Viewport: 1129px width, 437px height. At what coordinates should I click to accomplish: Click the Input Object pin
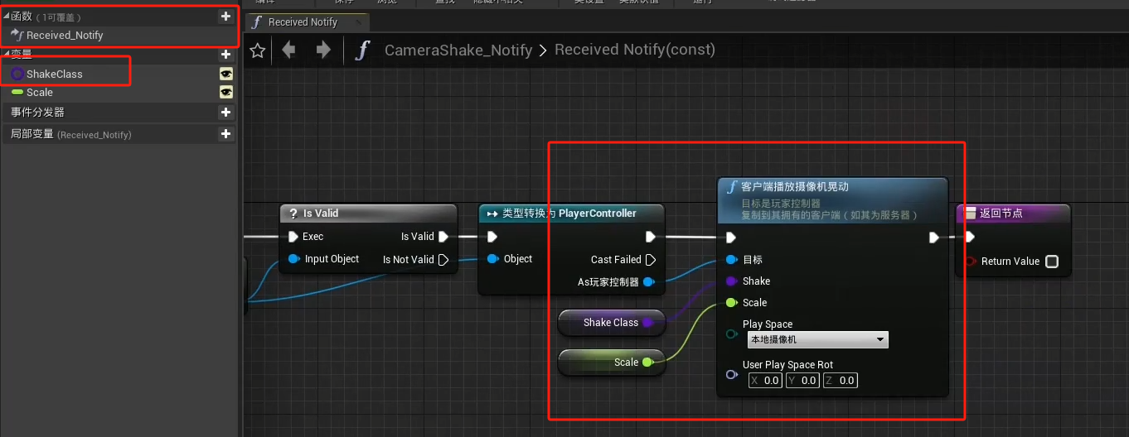coord(293,259)
